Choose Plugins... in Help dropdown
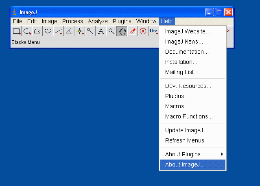The height and width of the screenshot is (186, 260). (192, 96)
